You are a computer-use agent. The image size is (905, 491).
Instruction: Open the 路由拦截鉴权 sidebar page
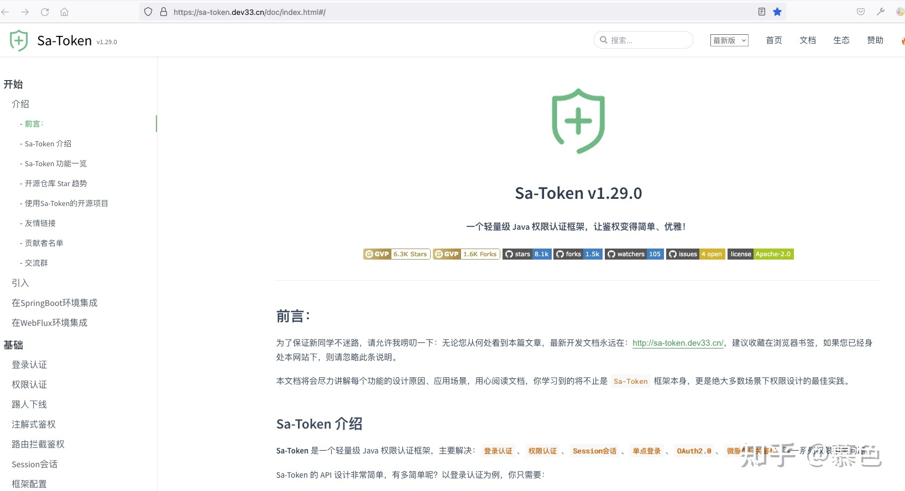pyautogui.click(x=38, y=444)
